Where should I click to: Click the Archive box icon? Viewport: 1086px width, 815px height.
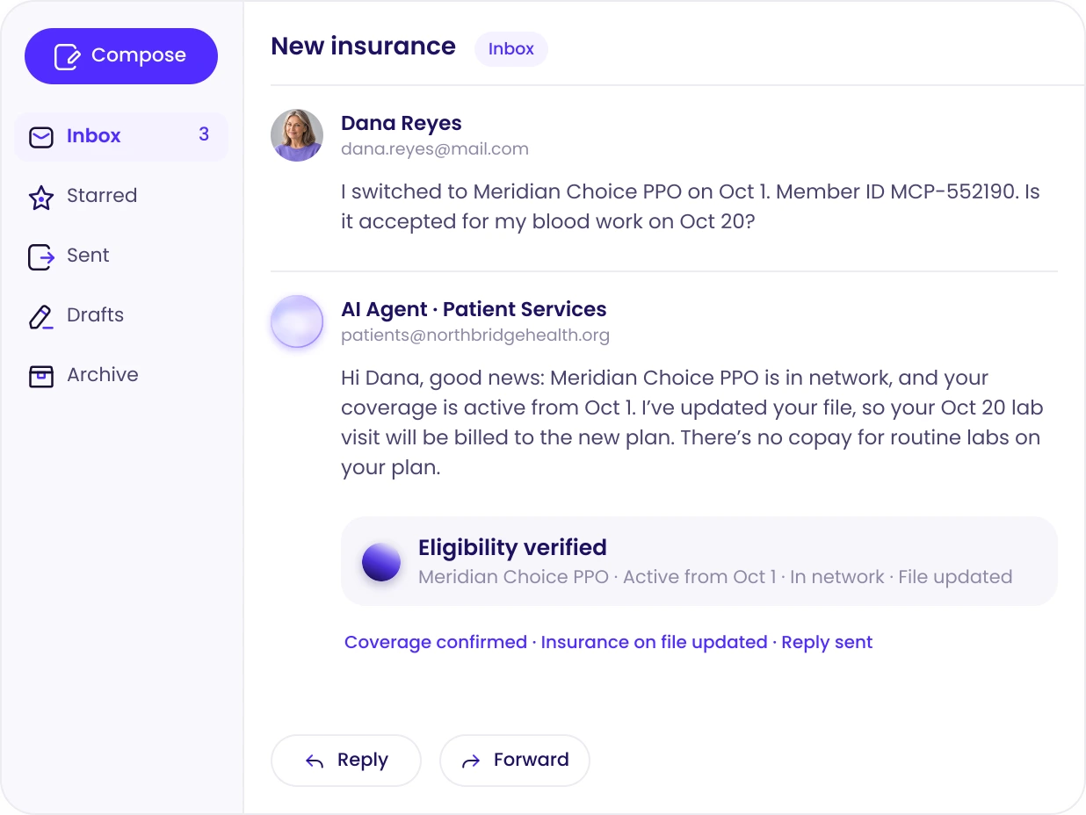[41, 376]
